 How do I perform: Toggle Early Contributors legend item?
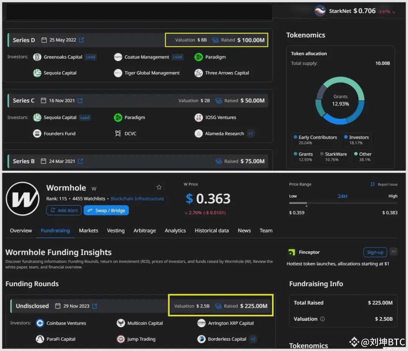(315, 140)
